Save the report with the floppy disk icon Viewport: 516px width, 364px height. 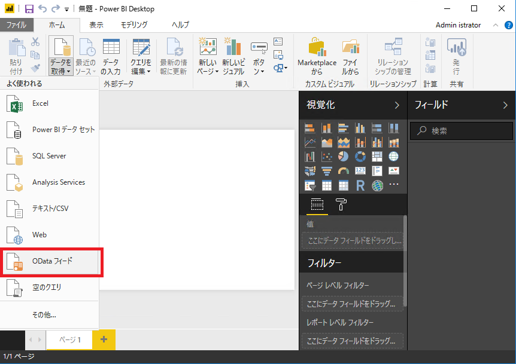point(29,9)
